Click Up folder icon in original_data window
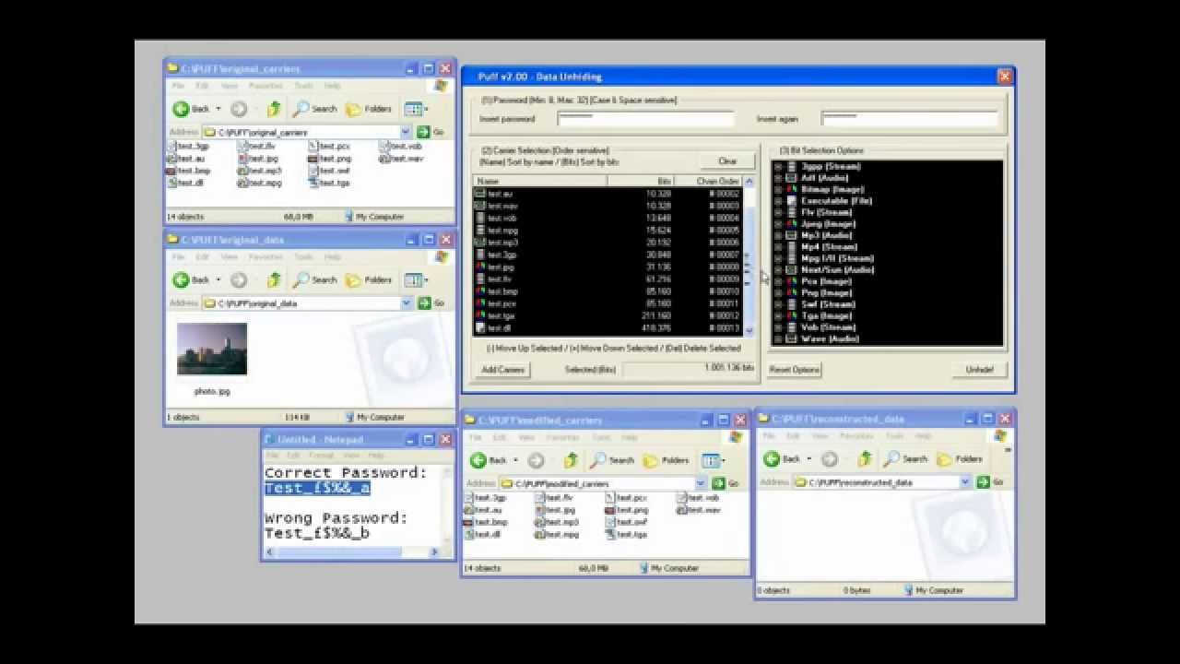Image resolution: width=1180 pixels, height=664 pixels. [274, 279]
